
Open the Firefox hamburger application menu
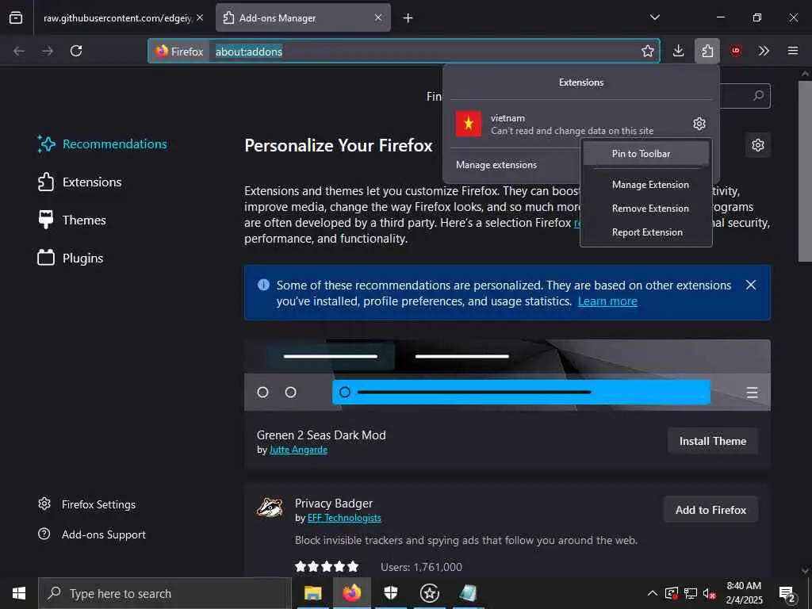click(792, 51)
